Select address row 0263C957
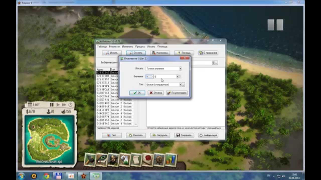This screenshot has height=180, width=321. click(x=107, y=79)
